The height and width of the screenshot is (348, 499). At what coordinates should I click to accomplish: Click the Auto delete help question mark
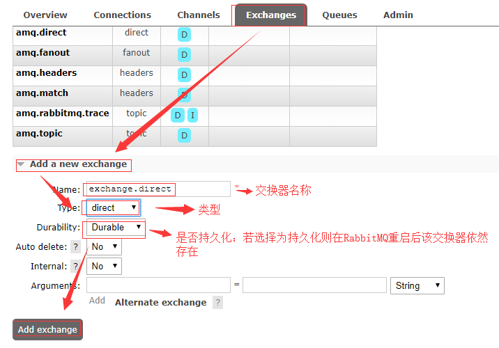[x=75, y=246]
